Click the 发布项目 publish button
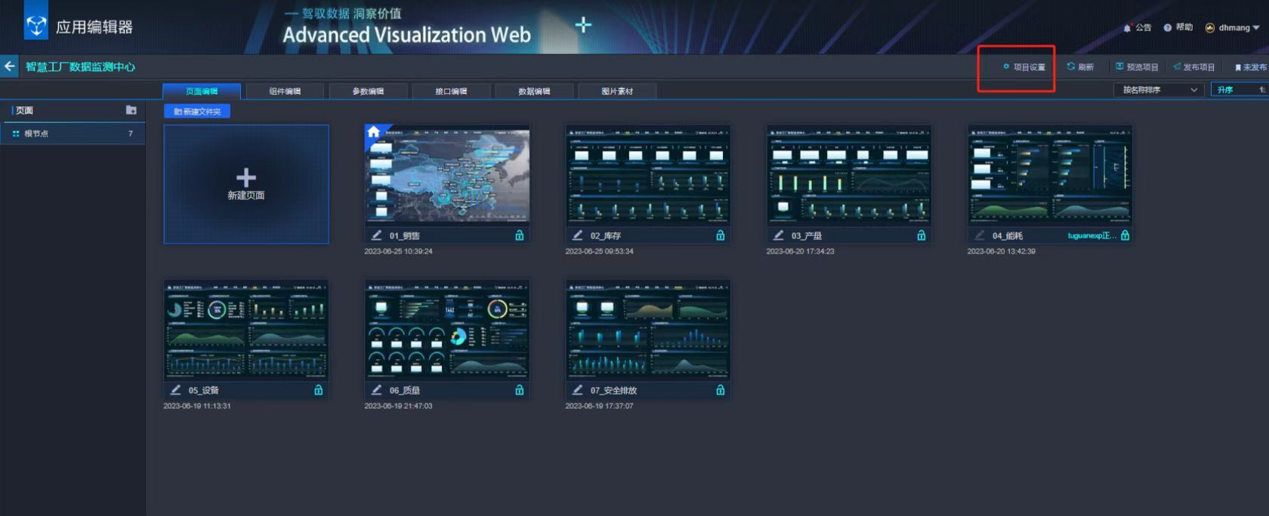The height and width of the screenshot is (516, 1269). [x=1194, y=67]
